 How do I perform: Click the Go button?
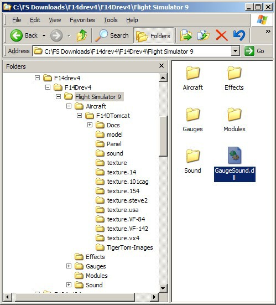(x=254, y=51)
